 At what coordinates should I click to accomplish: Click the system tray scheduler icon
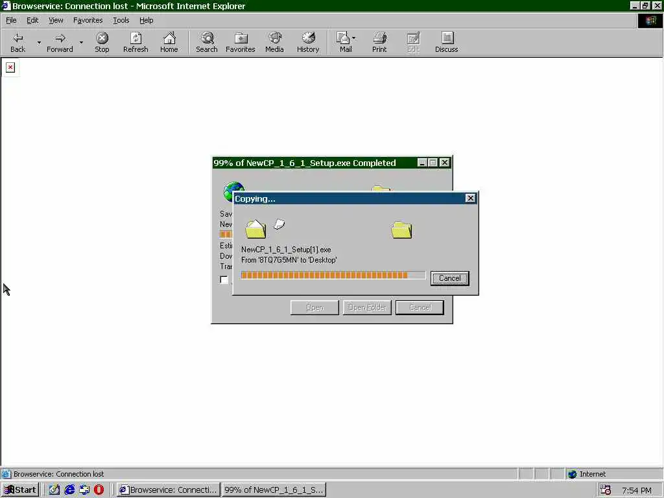coord(606,490)
